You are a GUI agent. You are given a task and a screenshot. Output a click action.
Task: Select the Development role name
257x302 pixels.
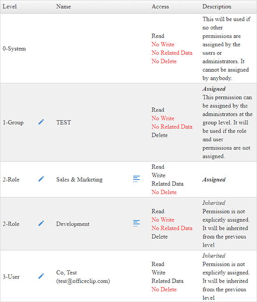[x=73, y=224]
